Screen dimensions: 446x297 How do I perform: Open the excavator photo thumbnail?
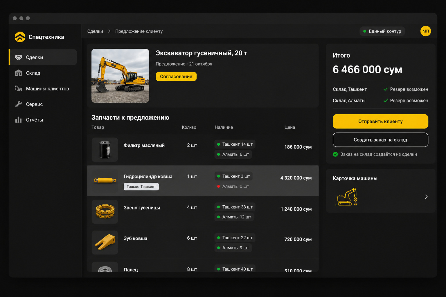point(120,76)
